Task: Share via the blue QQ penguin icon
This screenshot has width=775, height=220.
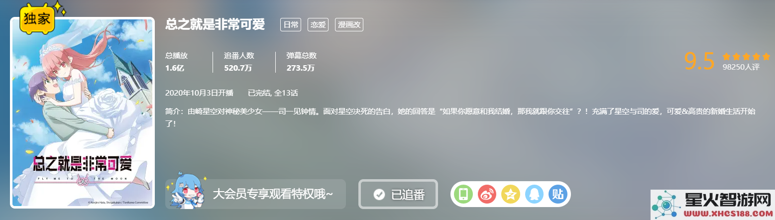Action: [x=534, y=194]
